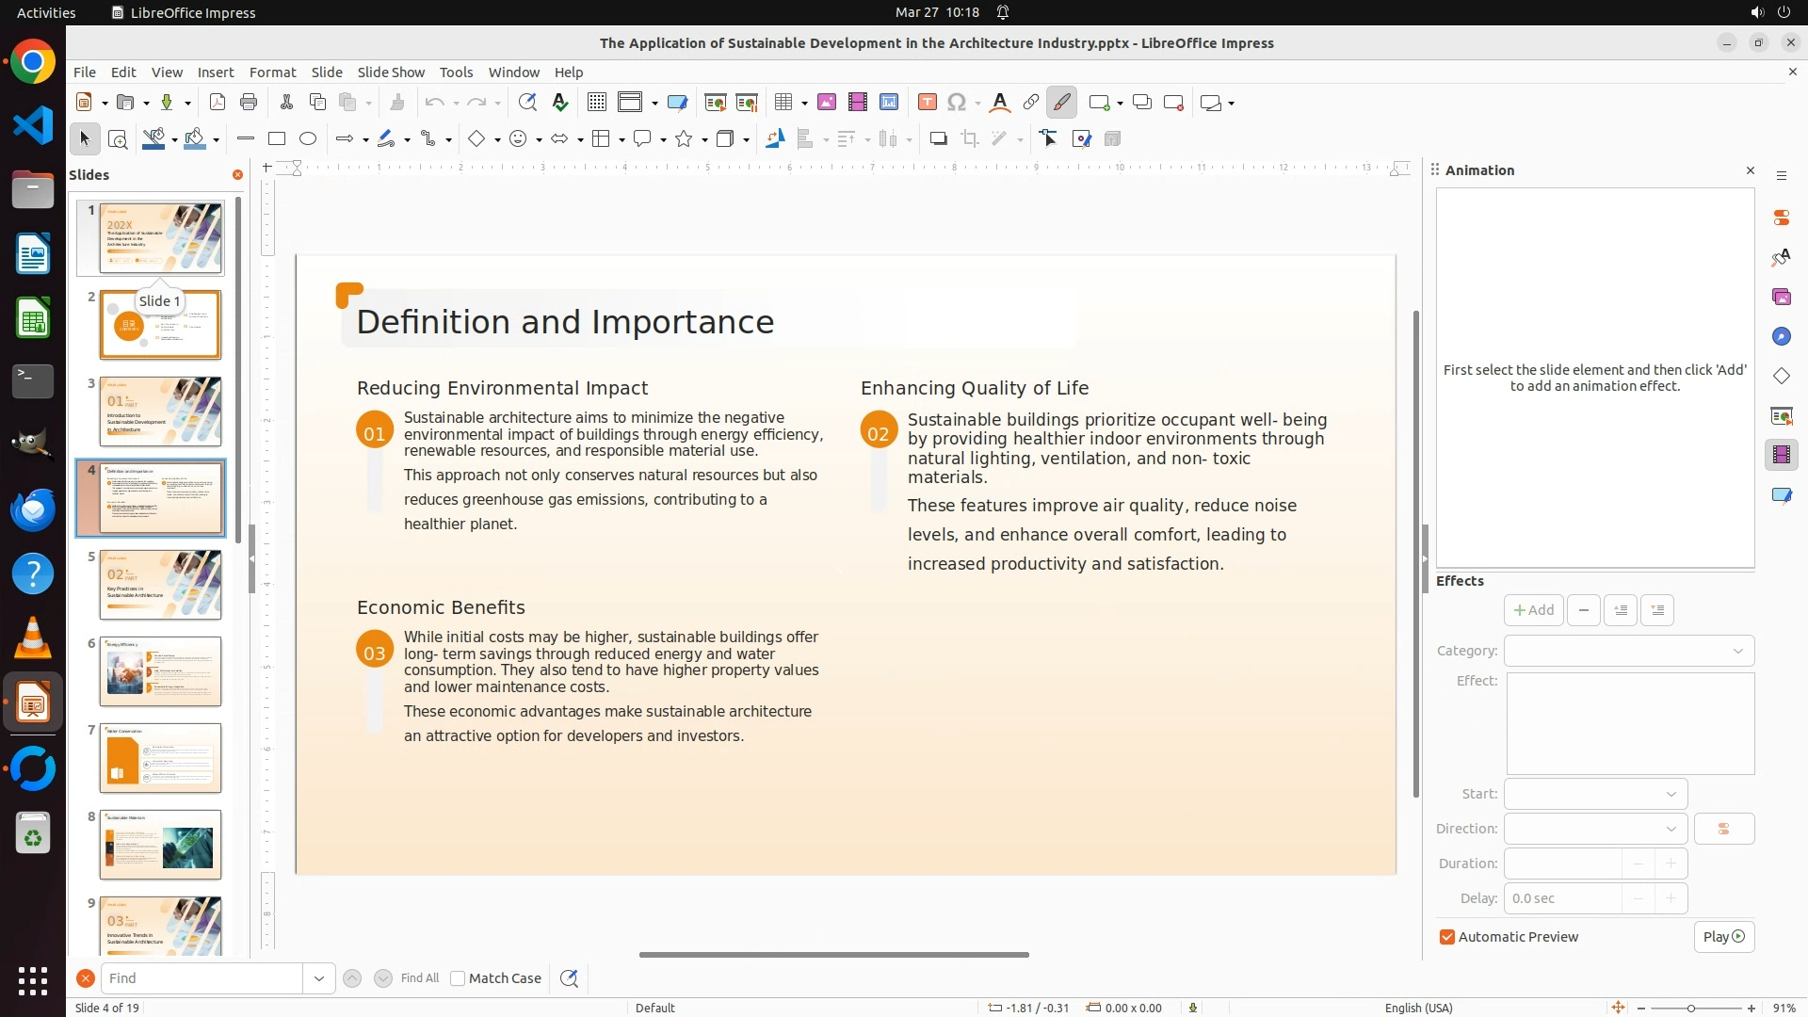Open the Slide Show menu
This screenshot has width=1808, height=1017.
(391, 73)
